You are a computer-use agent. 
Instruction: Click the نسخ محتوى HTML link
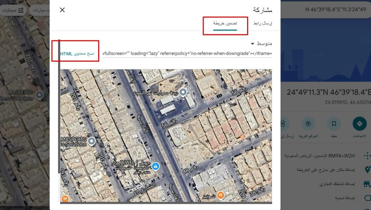point(77,54)
